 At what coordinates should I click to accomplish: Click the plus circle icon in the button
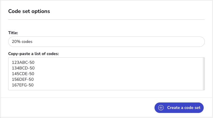pyautogui.click(x=161, y=108)
